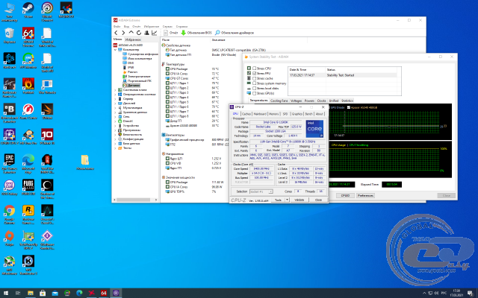Click the AIDA64 icon in the taskbar

coord(104,293)
